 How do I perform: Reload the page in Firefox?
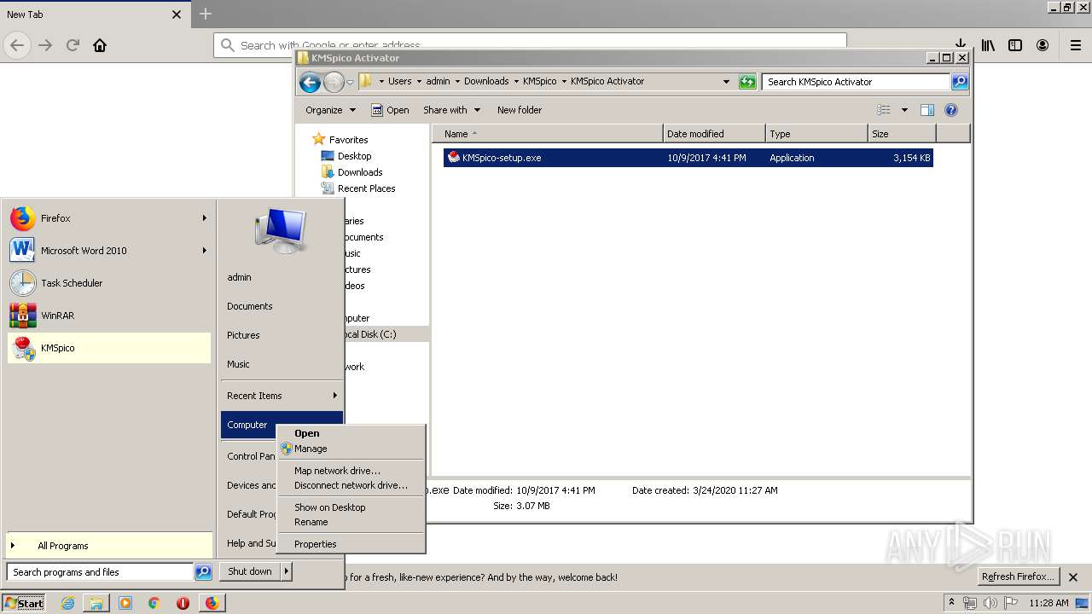pyautogui.click(x=73, y=45)
